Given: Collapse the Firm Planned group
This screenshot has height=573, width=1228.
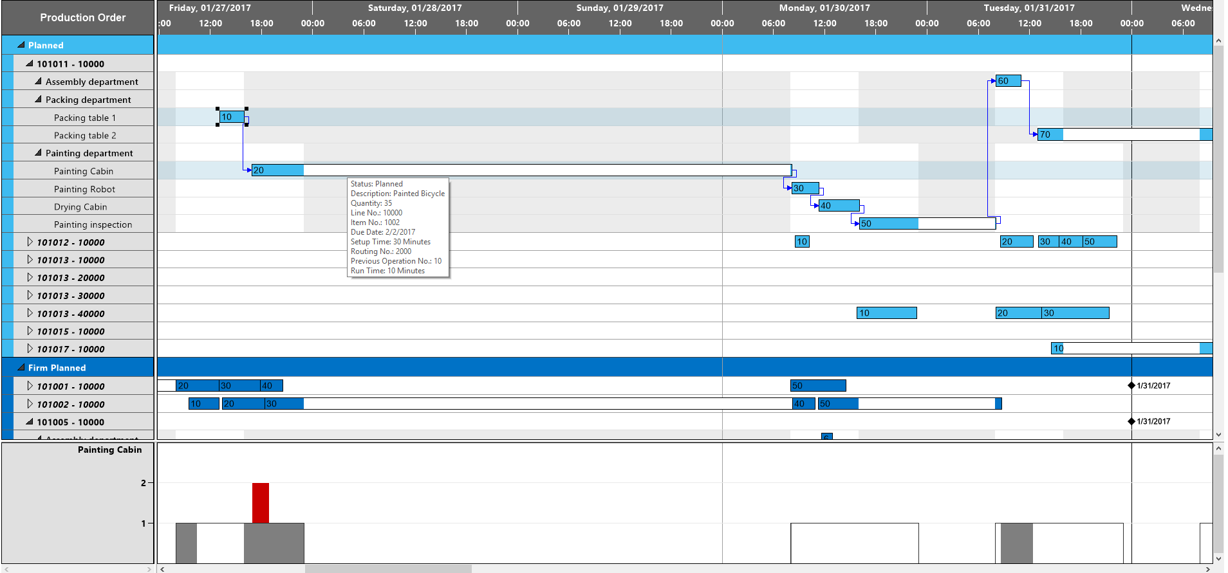Looking at the screenshot, I should pos(21,368).
